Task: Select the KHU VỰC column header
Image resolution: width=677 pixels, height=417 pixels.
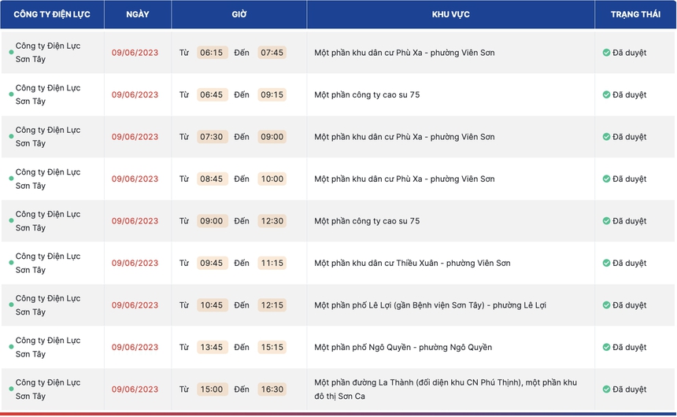Action: click(450, 14)
